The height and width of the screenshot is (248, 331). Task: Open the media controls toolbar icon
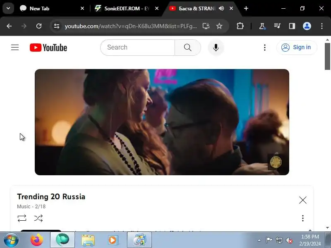(x=277, y=26)
